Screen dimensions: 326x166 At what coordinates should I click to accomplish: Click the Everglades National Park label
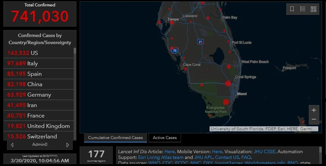(x=216, y=110)
